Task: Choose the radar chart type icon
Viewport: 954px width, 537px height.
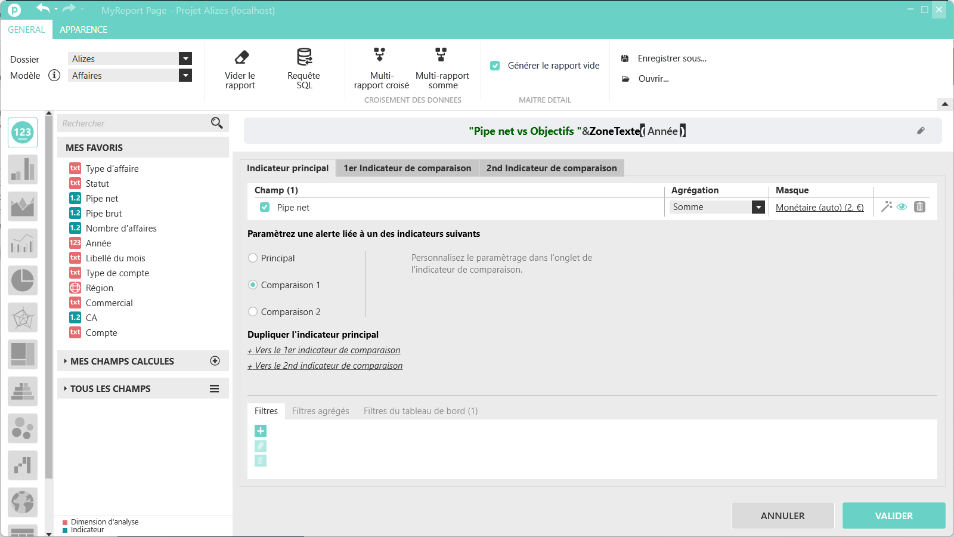Action: click(x=23, y=317)
